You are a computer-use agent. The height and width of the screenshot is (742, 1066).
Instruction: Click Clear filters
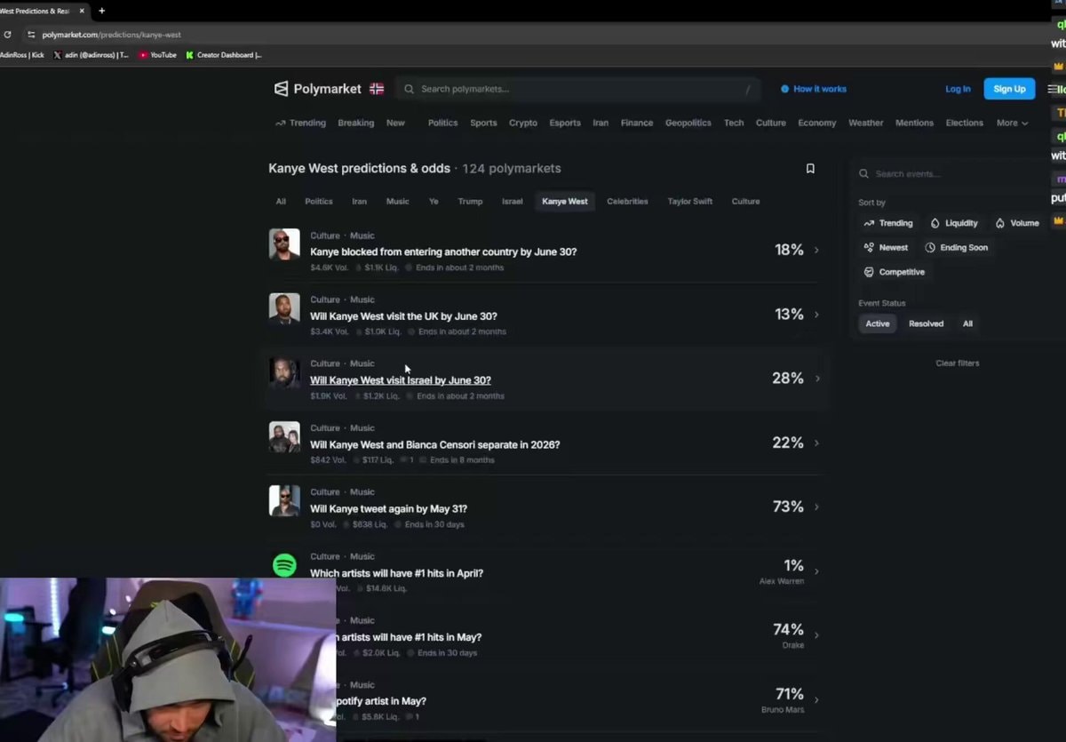(x=958, y=363)
